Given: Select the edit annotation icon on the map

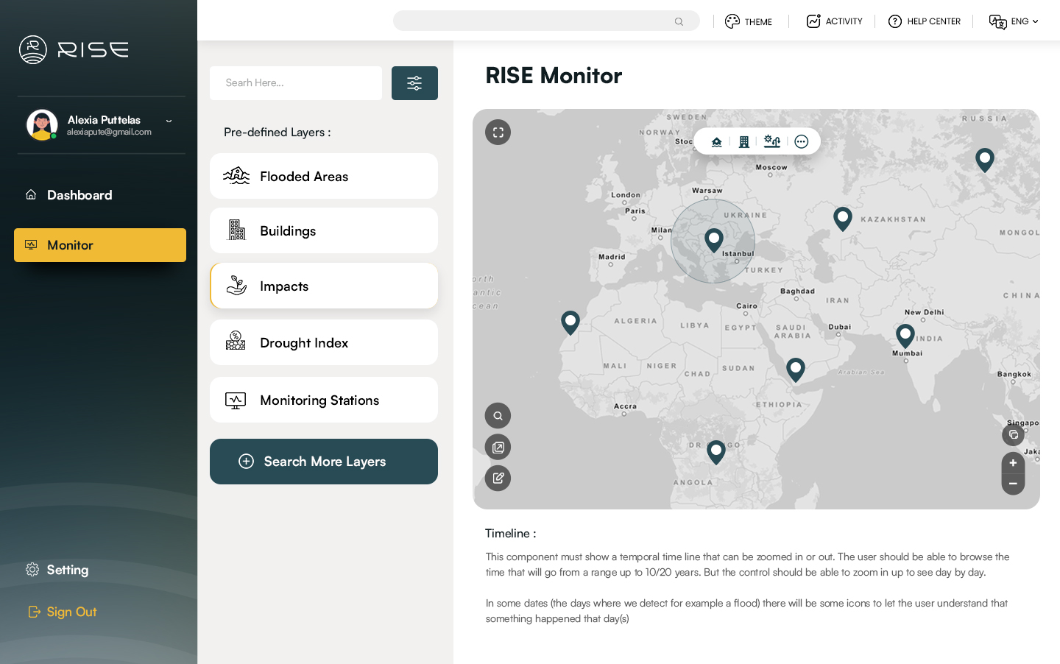Looking at the screenshot, I should click(x=498, y=478).
